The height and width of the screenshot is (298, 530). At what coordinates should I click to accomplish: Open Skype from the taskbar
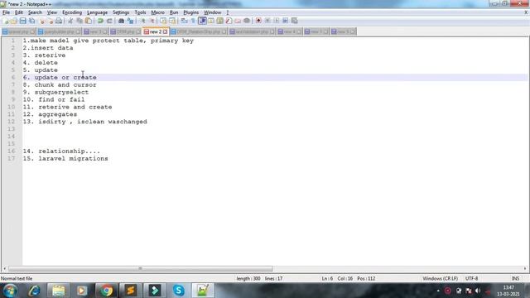coord(179,291)
